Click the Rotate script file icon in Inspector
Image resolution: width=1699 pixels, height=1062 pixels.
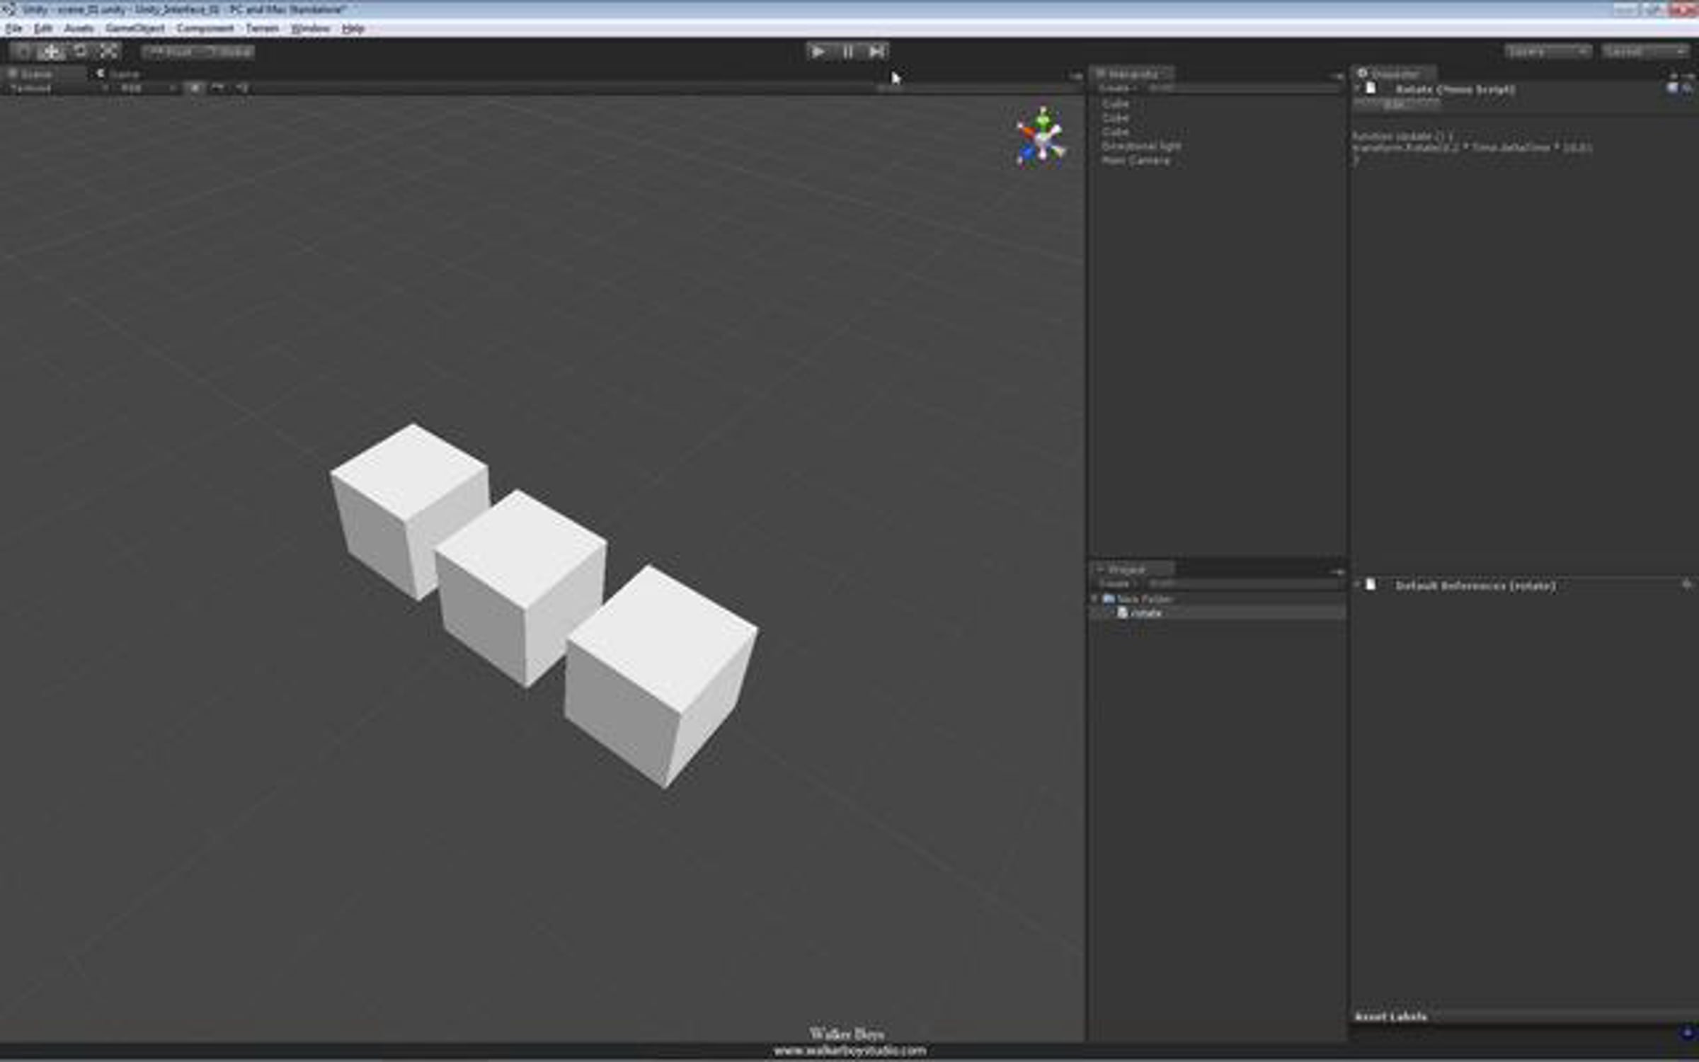coord(1371,88)
